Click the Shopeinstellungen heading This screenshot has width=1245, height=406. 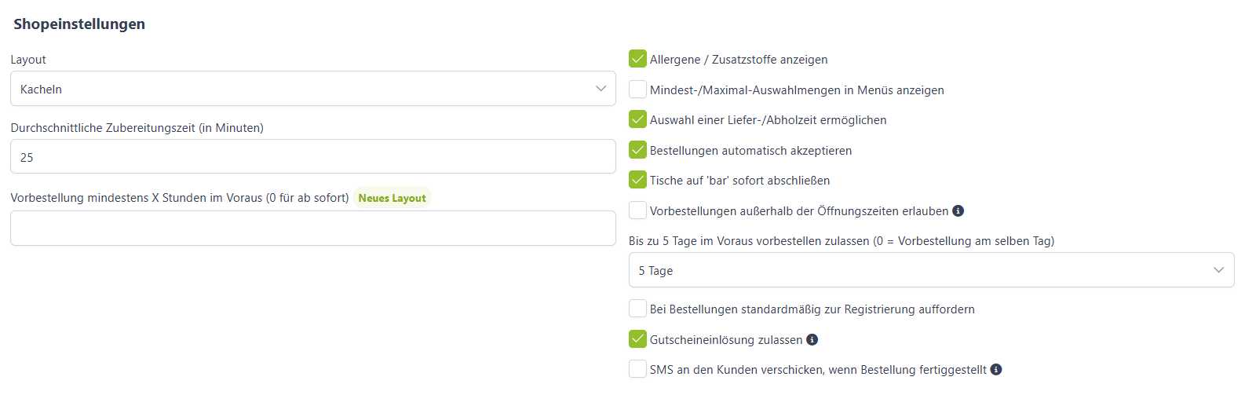coord(79,24)
